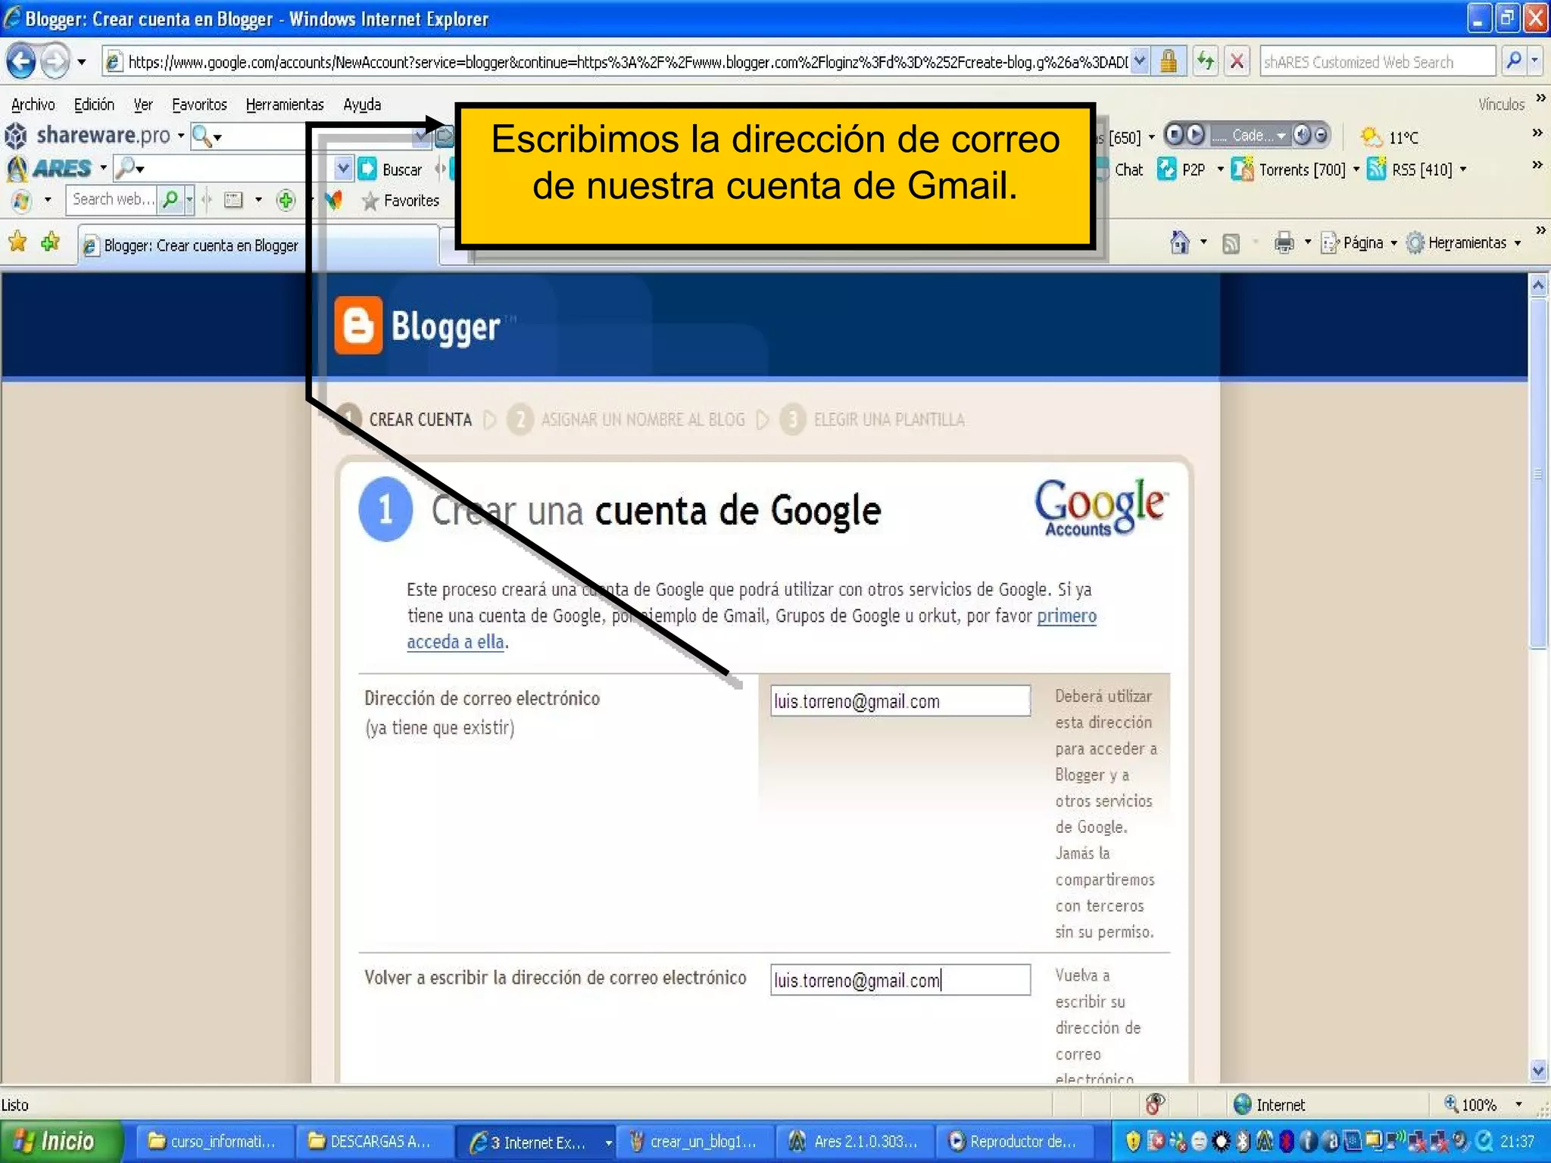Click the popup blocker icon in status bar
Image resolution: width=1551 pixels, height=1163 pixels.
[x=1154, y=1105]
